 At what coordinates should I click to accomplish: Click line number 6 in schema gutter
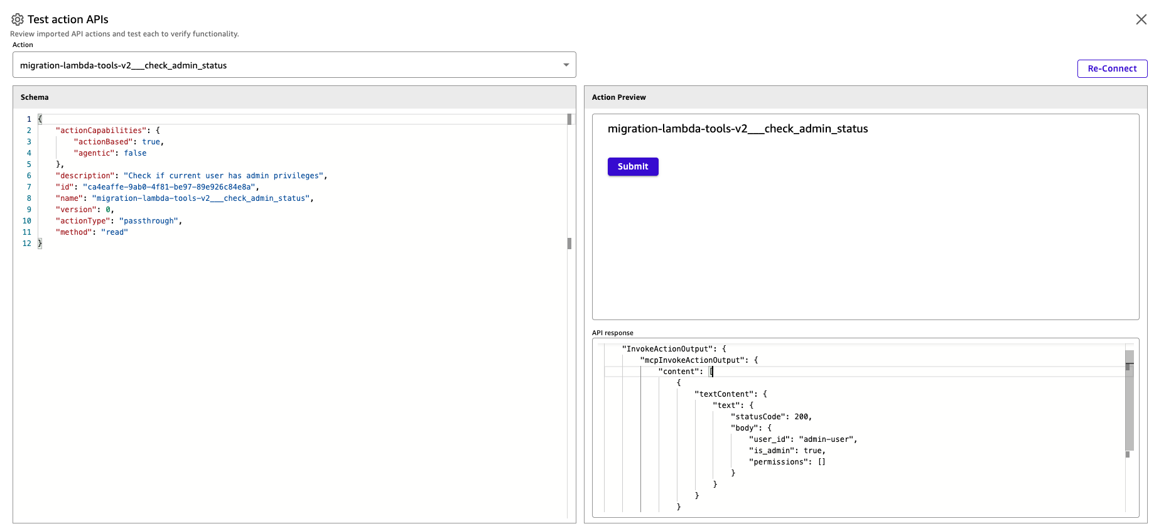click(x=29, y=176)
